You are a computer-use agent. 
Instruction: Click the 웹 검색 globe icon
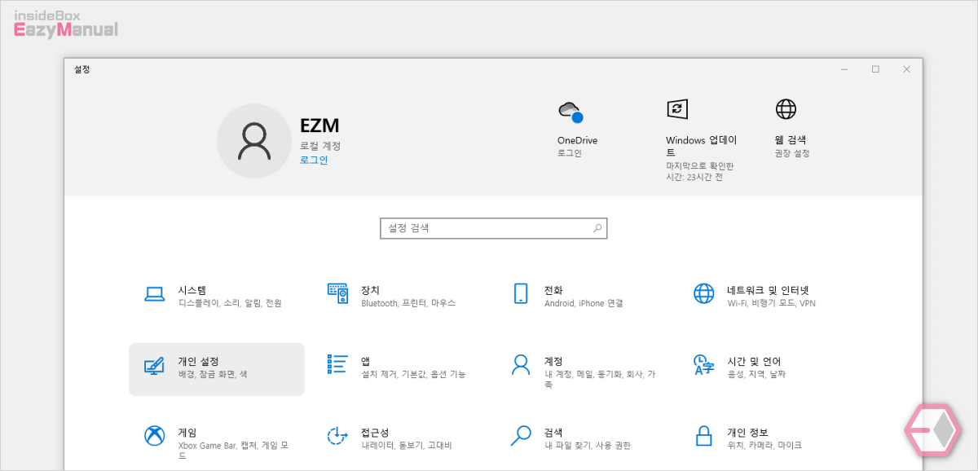pos(786,109)
